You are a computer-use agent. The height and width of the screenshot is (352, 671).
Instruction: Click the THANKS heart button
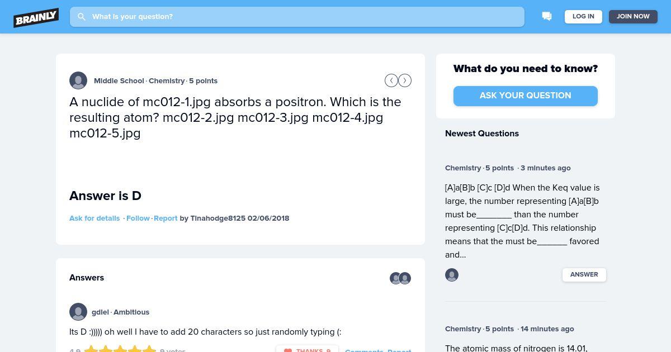tap(307, 350)
